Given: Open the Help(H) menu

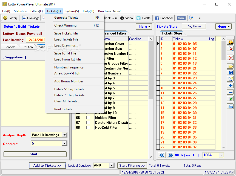Looking at the screenshot, I should coord(88,11).
